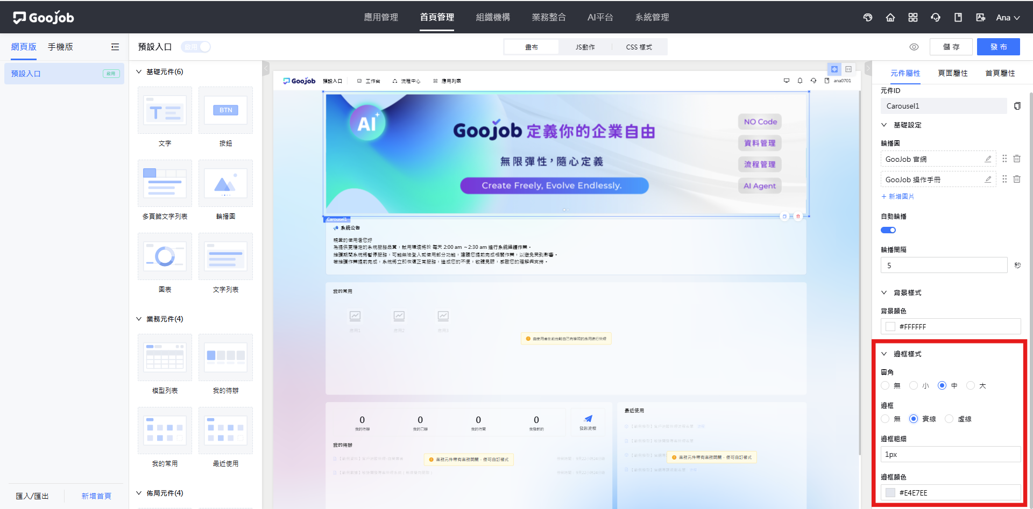Edit the GooJob 操作手冊 carousel item
This screenshot has height=509, width=1033.
(x=988, y=180)
